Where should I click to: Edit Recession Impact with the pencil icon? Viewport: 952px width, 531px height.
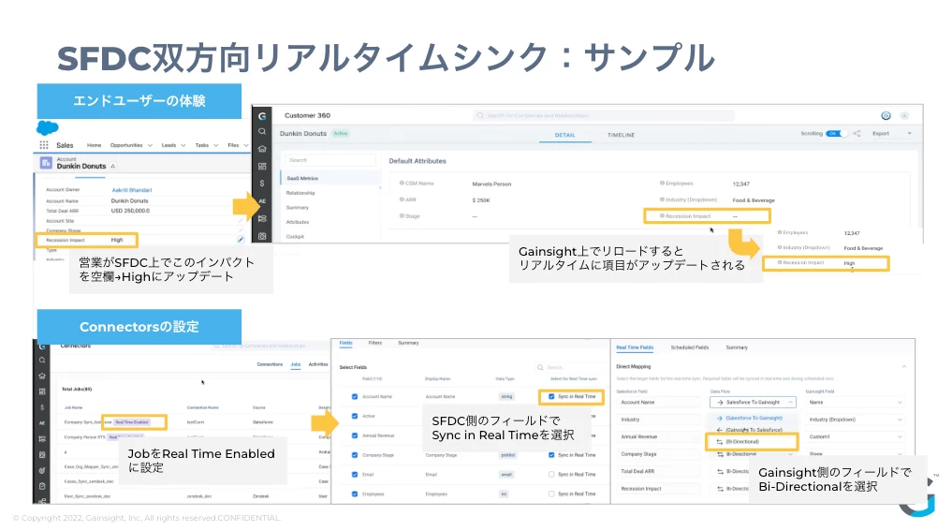tap(241, 240)
